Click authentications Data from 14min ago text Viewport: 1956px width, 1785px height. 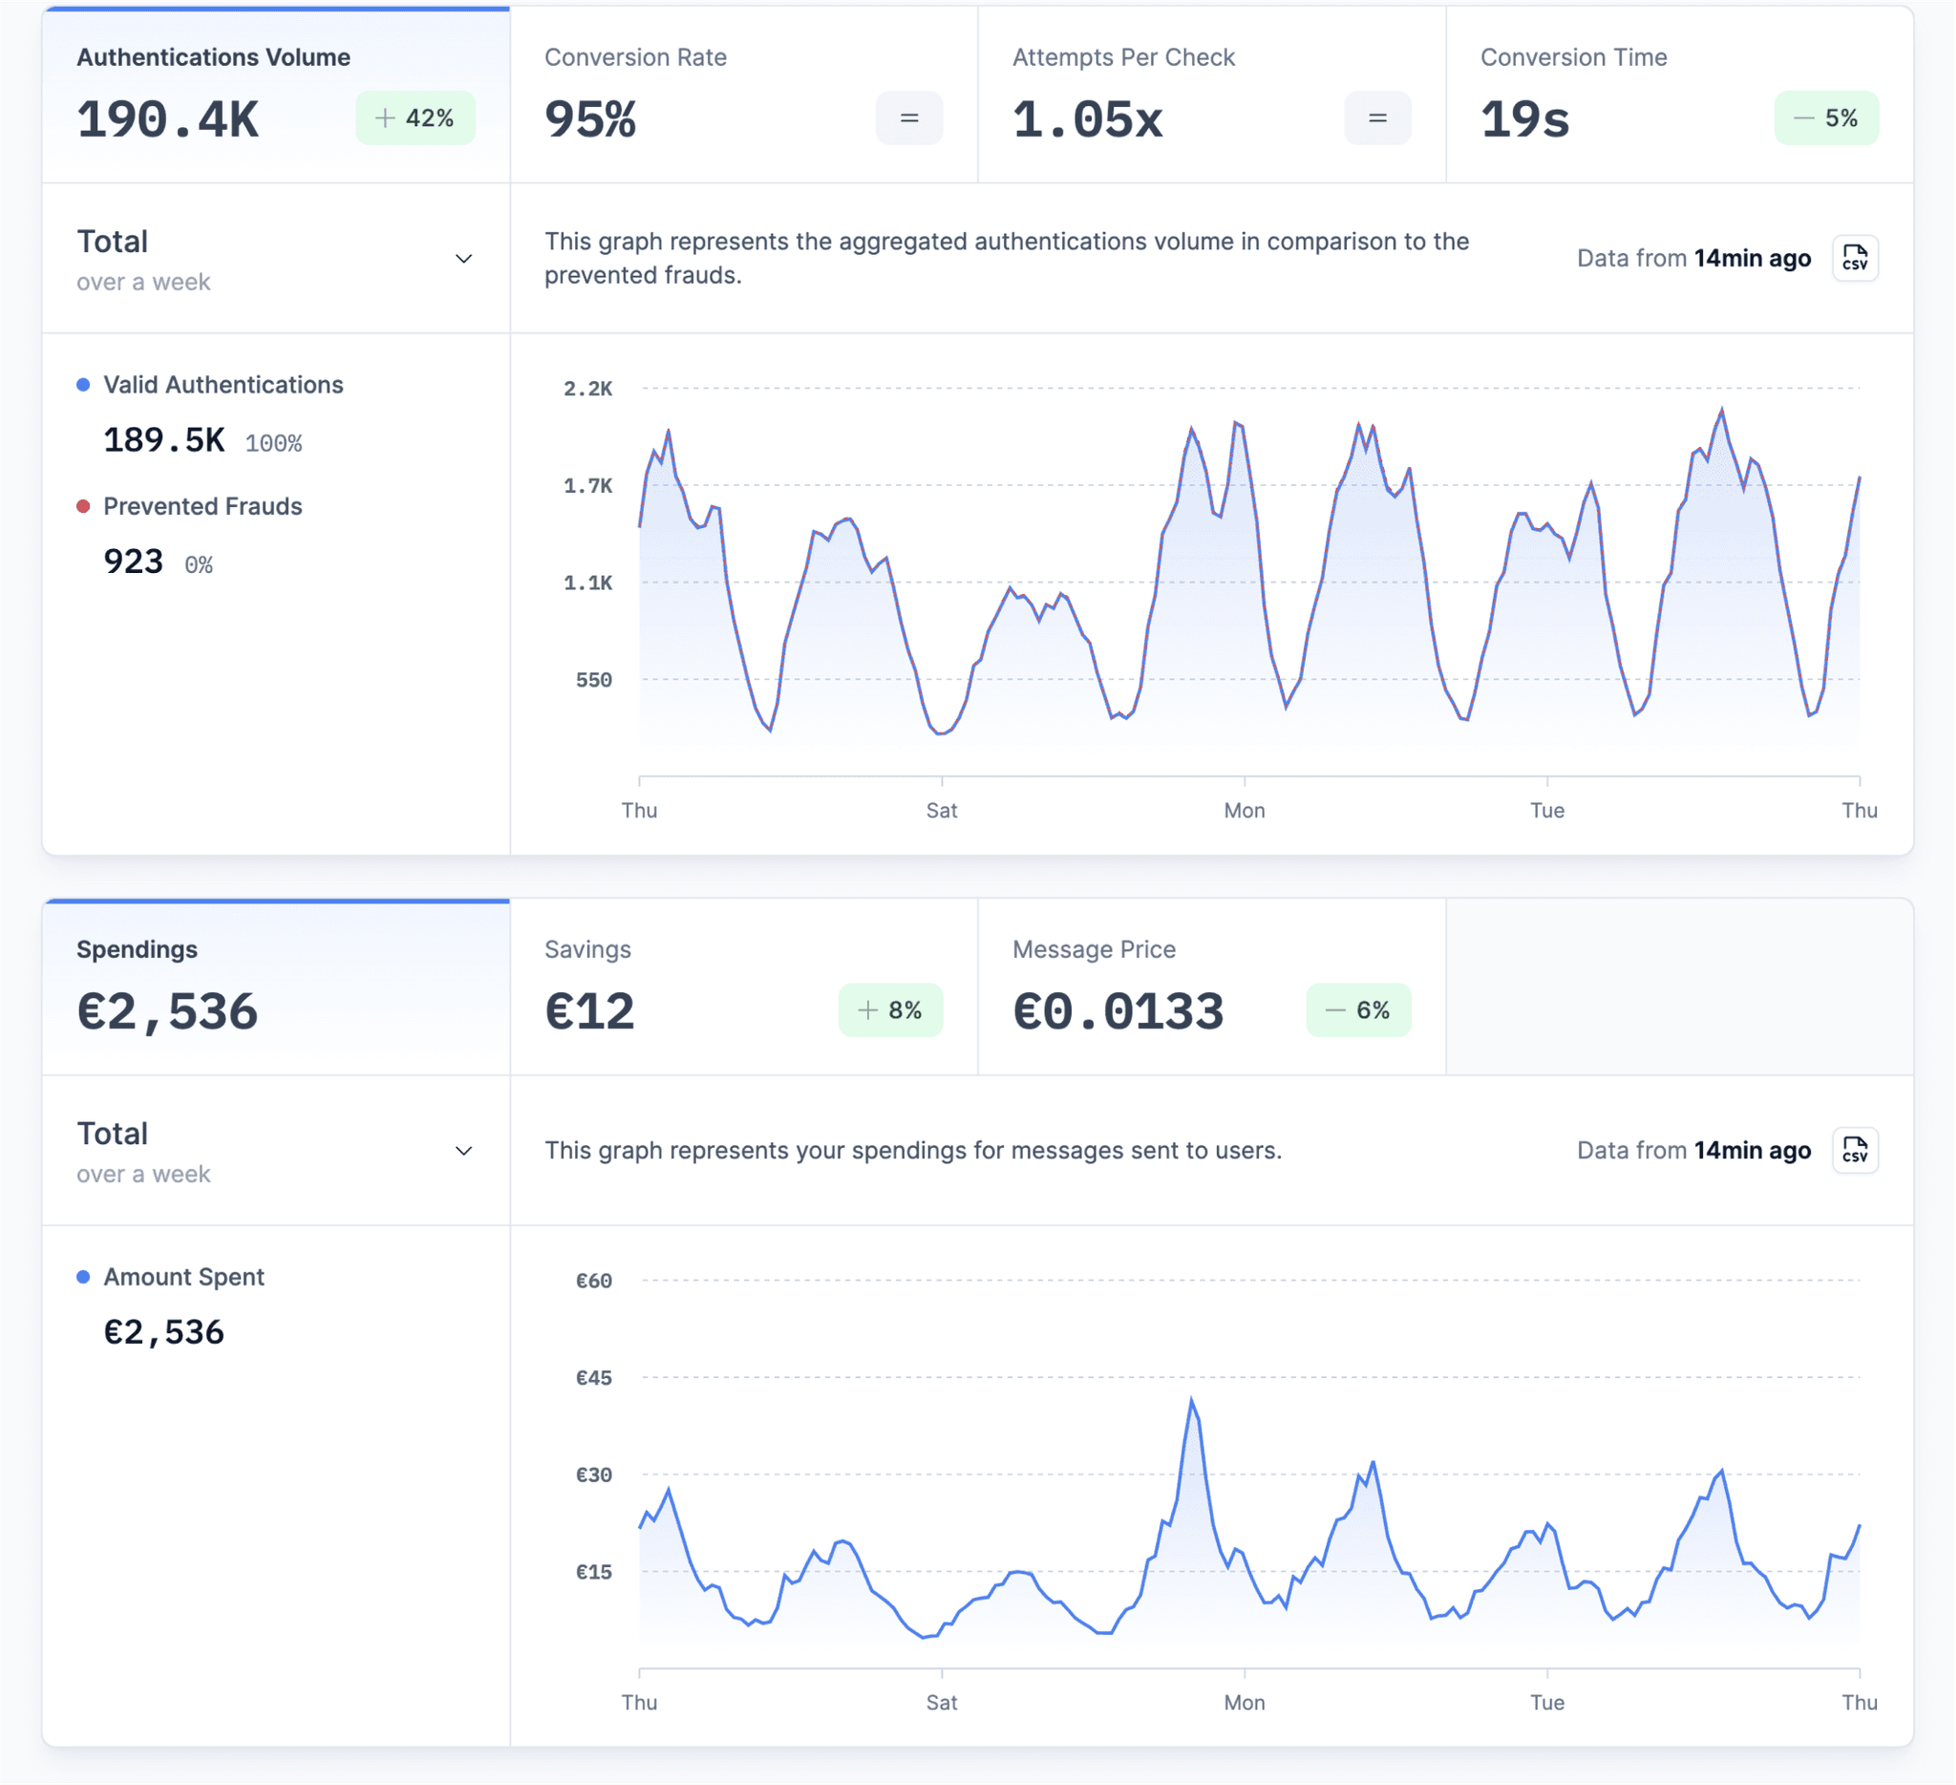tap(1693, 259)
